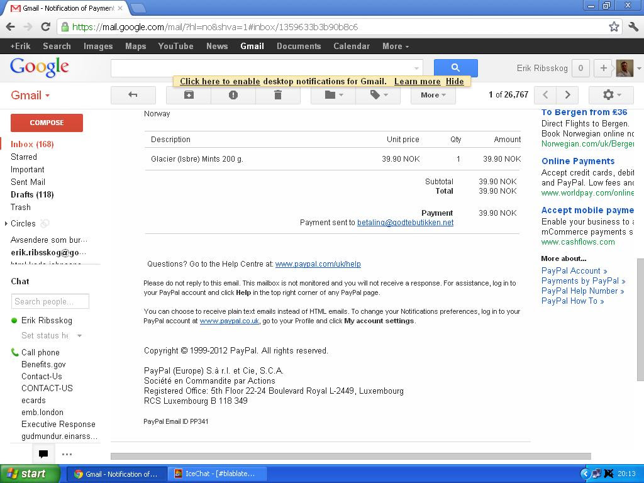Open the Set status dropdown arrow
The image size is (644, 483).
(x=79, y=336)
